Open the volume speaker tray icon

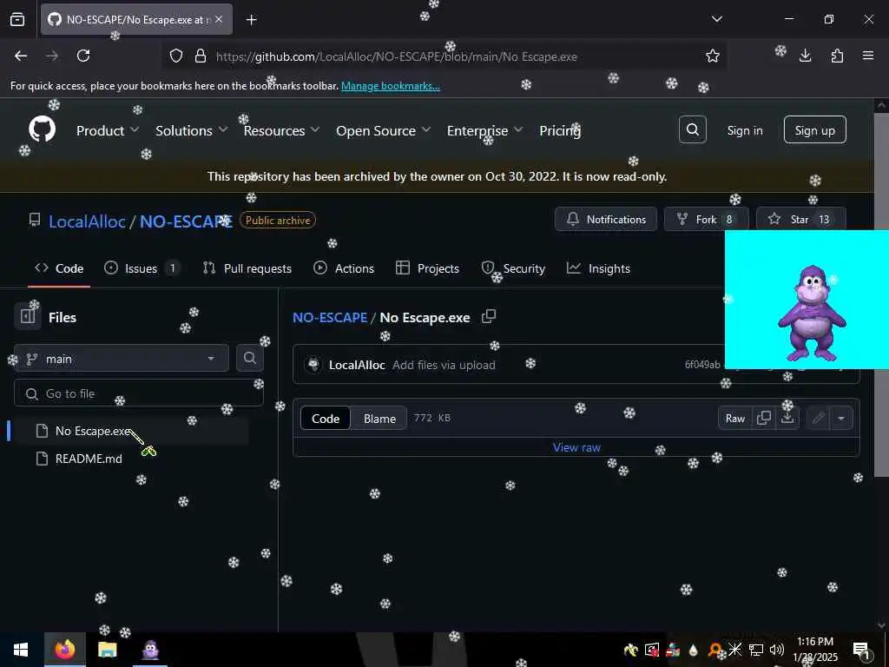pyautogui.click(x=776, y=650)
